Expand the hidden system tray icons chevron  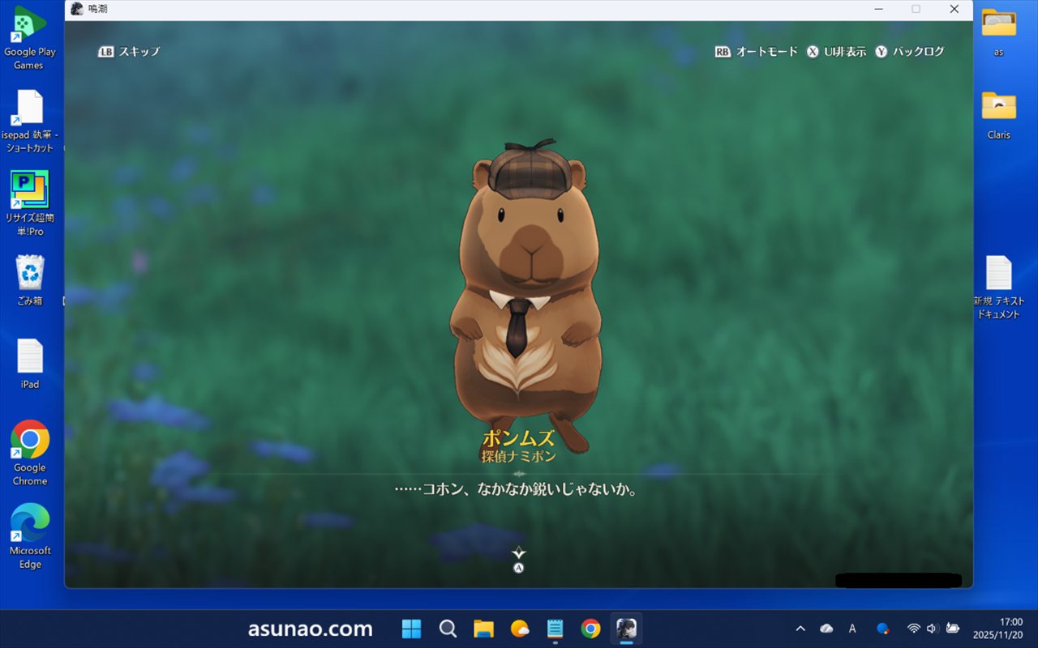pos(800,629)
